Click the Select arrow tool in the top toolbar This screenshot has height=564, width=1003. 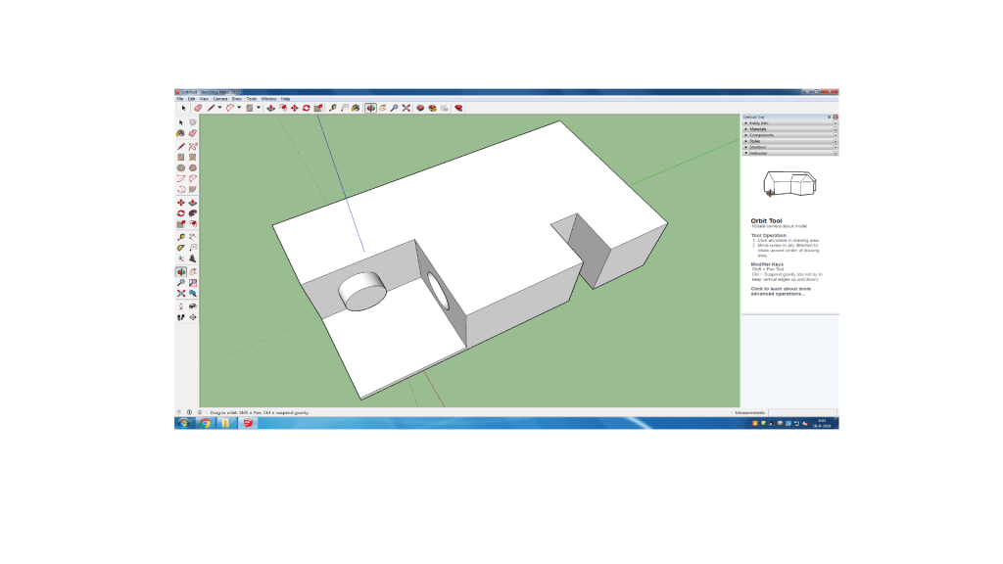click(183, 108)
